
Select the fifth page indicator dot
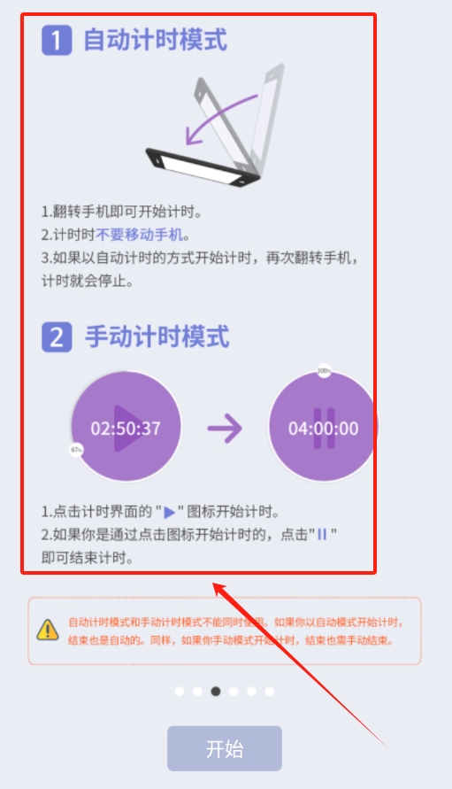[x=251, y=692]
